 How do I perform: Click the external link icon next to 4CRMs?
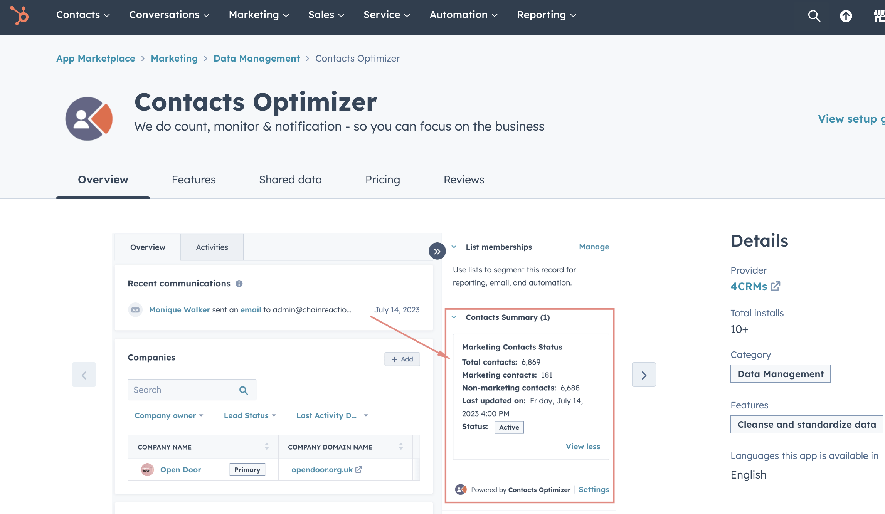(775, 286)
